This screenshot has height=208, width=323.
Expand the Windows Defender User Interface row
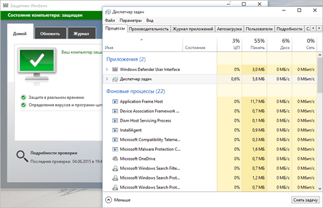point(107,69)
